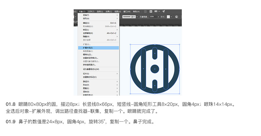
Task: Click the Adobe Stock St icon
Action: (151, 11)
